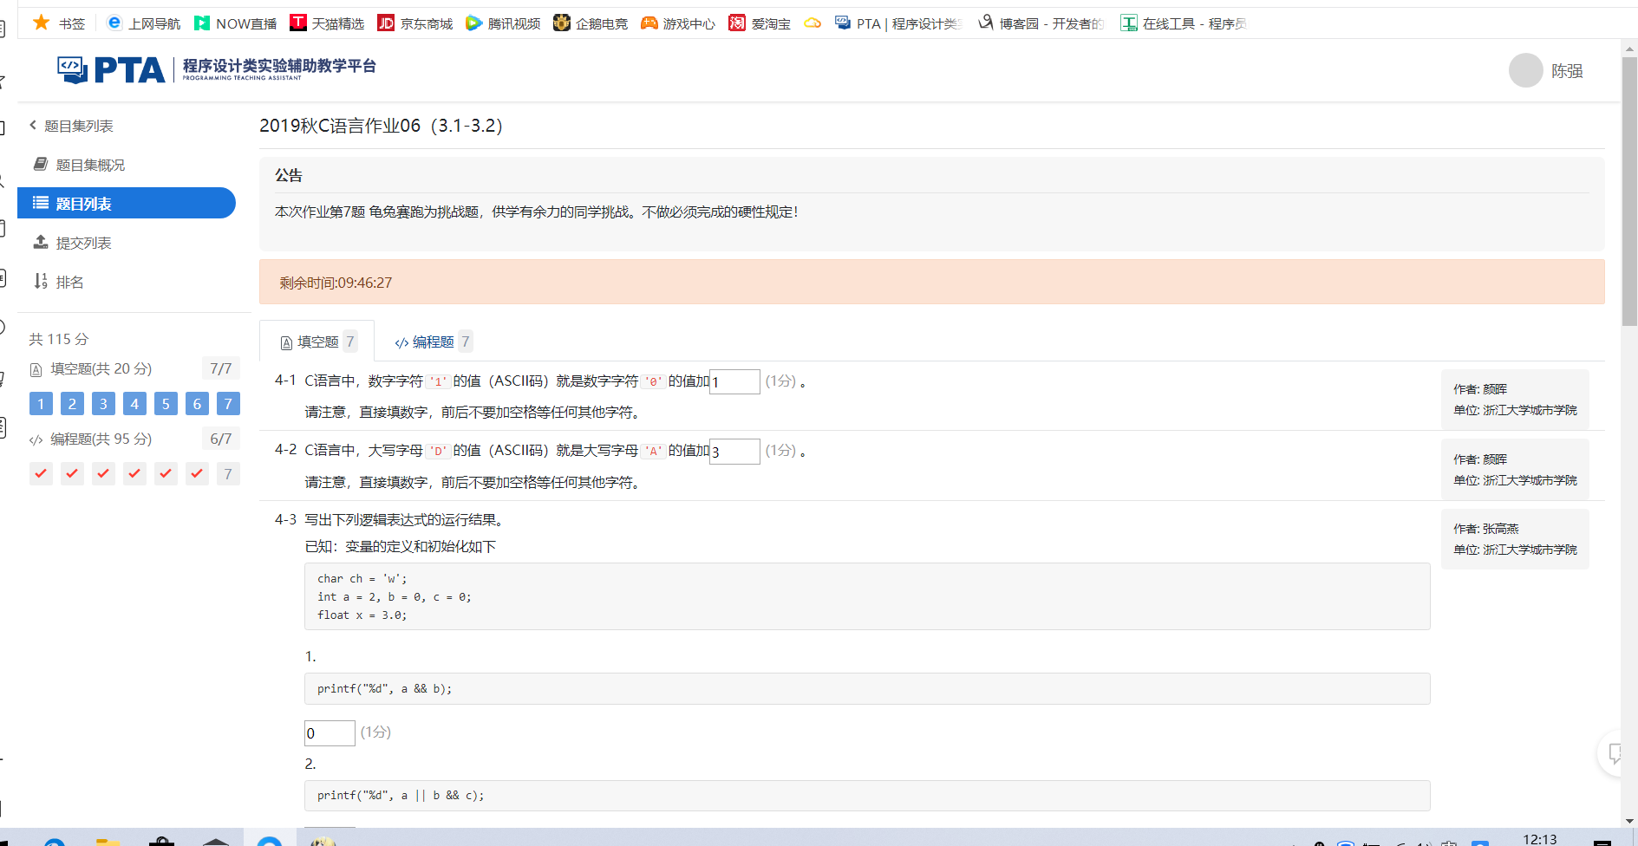The image size is (1638, 846).
Task: Open the NOW直播 bookmark icon
Action: click(x=202, y=23)
